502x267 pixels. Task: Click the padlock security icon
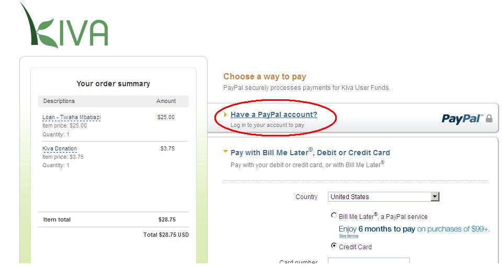point(489,118)
